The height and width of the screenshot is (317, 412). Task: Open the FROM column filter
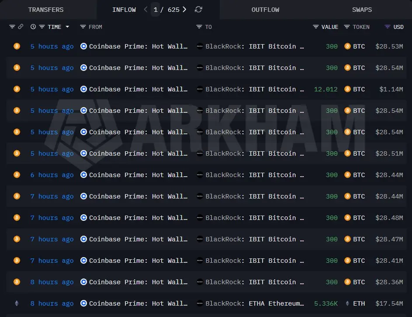83,27
